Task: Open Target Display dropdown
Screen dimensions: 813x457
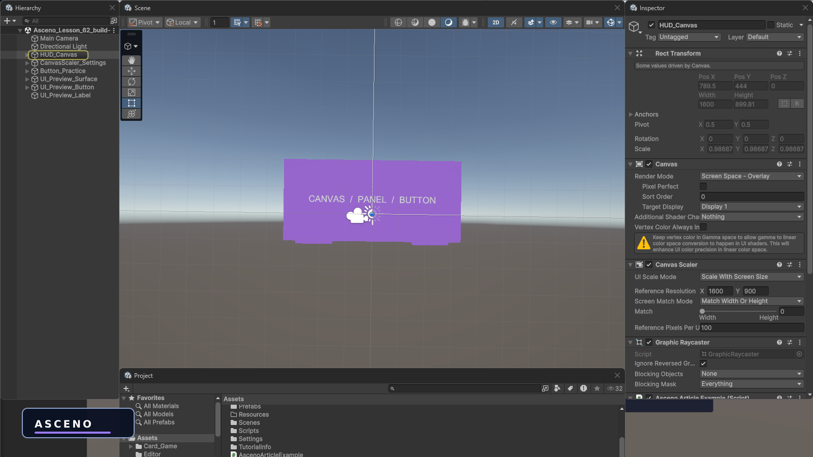Action: click(x=752, y=207)
